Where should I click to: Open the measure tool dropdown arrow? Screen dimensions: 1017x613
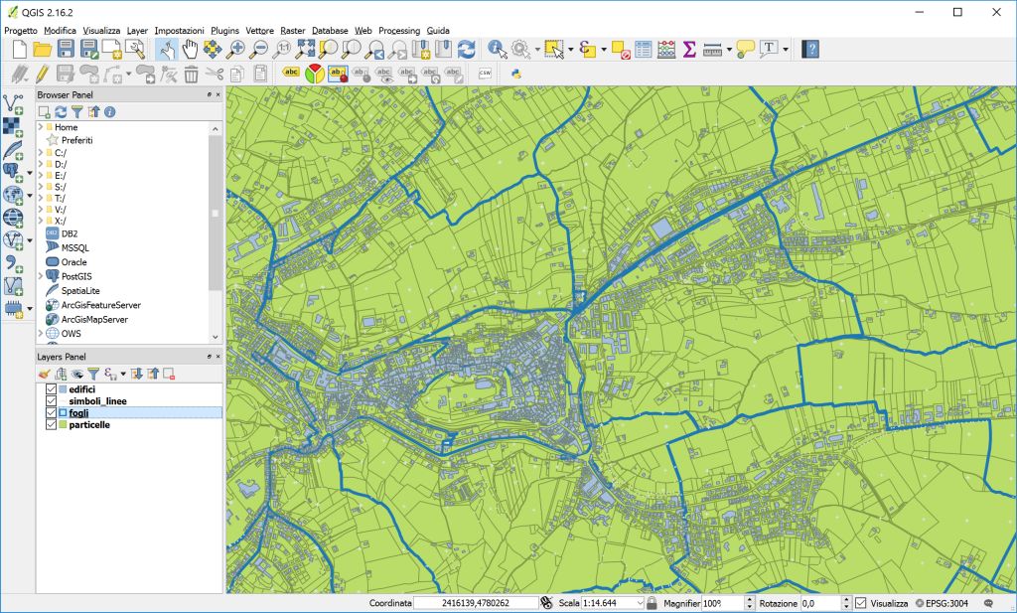click(729, 50)
